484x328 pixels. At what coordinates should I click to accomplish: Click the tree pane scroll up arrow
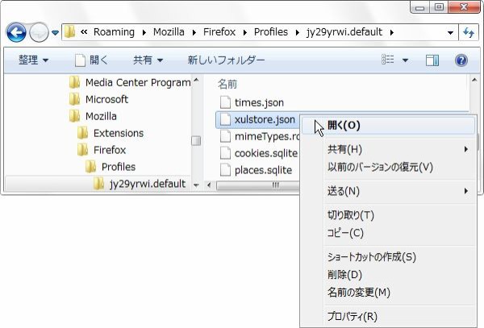196,81
